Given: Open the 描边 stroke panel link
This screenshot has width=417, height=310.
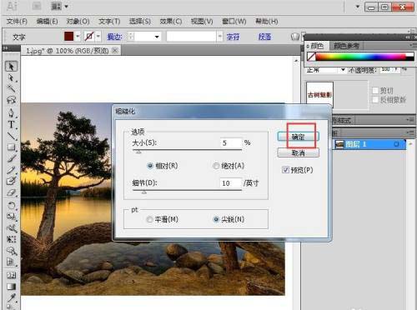Looking at the screenshot, I should click(x=114, y=37).
